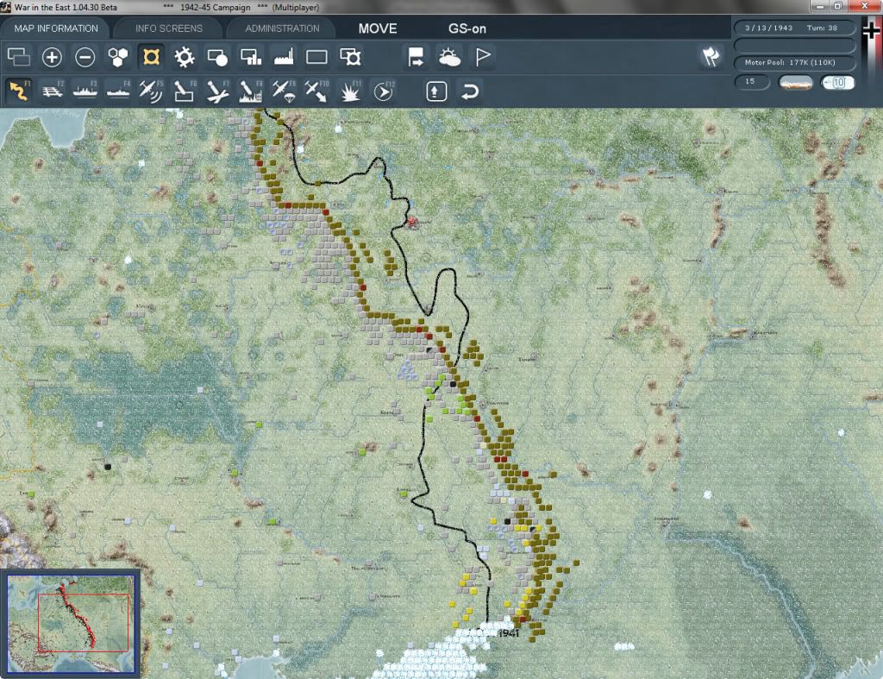Click the up arrow box icon

[x=436, y=91]
